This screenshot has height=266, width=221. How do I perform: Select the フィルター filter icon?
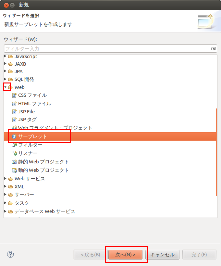[x=14, y=145]
